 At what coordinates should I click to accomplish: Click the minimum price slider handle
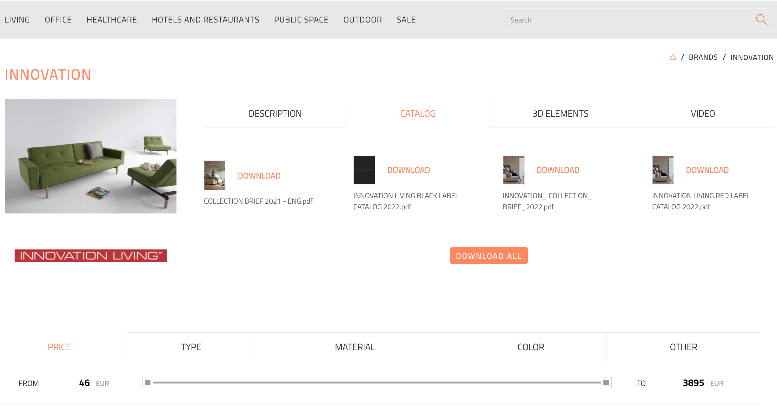click(148, 383)
